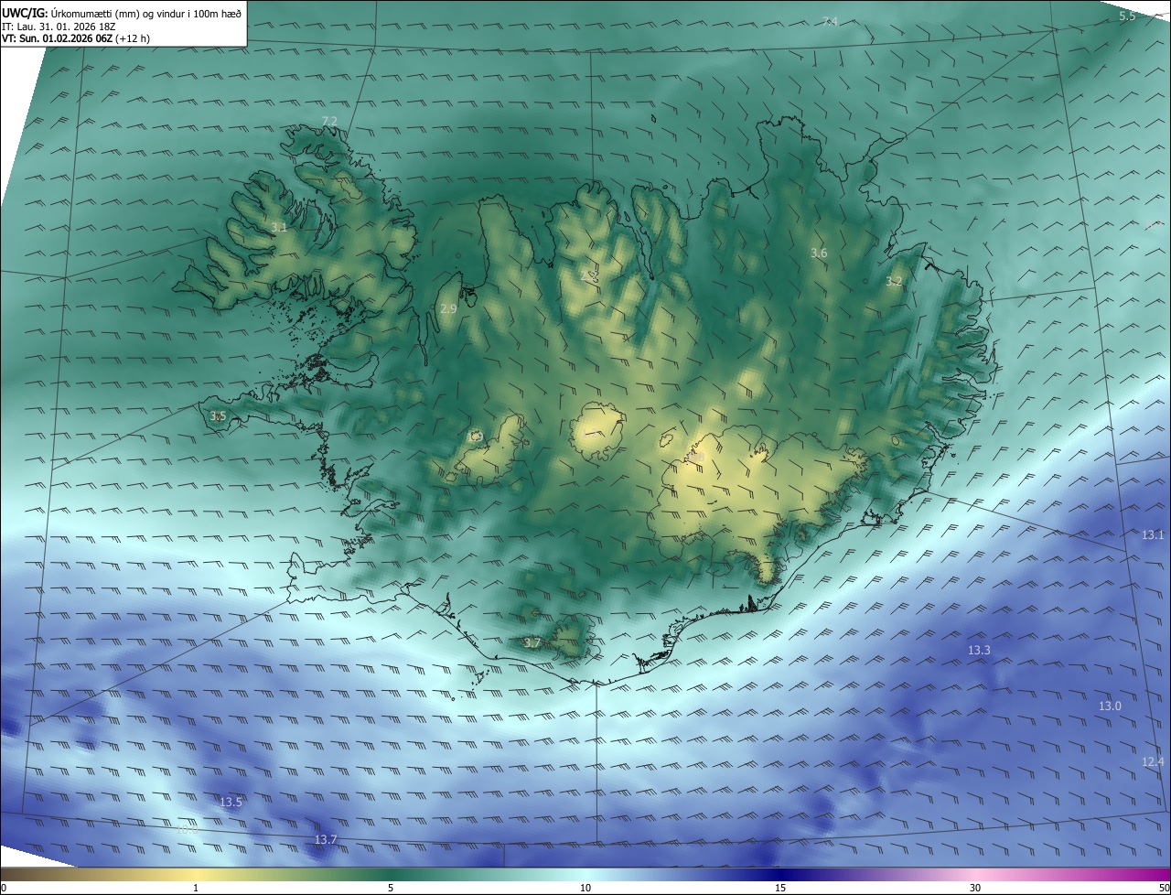1171x895 pixels.
Task: Click the 3.7 value in south Iceland
Action: point(532,643)
